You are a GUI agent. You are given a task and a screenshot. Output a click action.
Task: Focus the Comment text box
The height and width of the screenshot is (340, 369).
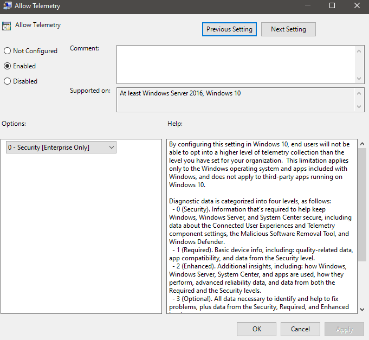click(x=236, y=63)
